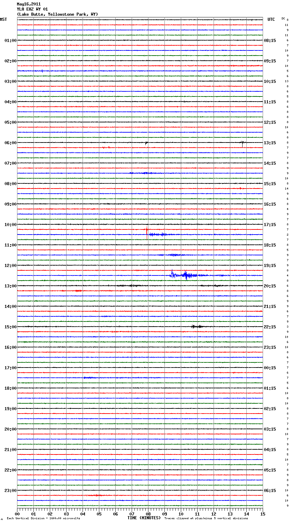Image resolution: width=290 pixels, height=523 pixels.
Task: Click the 02:15 UTC time label
Action: coord(270,409)
